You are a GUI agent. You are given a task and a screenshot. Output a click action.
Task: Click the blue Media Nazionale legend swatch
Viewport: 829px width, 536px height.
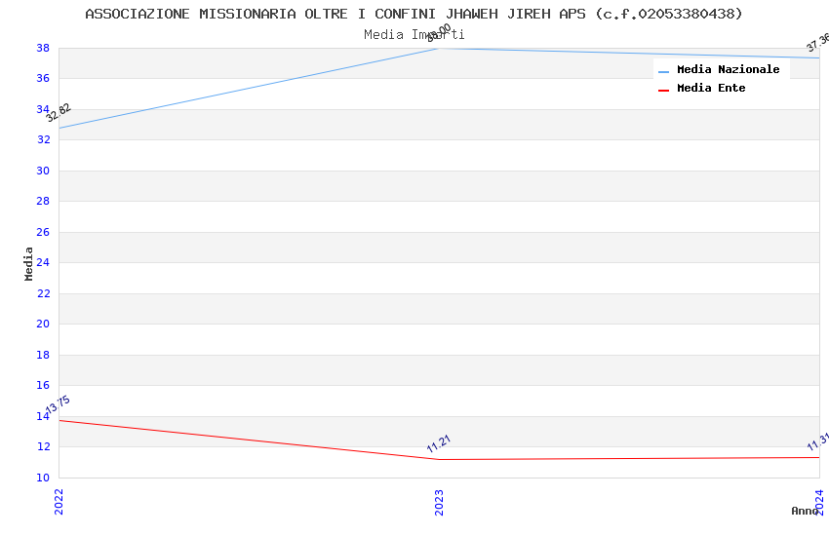(663, 71)
